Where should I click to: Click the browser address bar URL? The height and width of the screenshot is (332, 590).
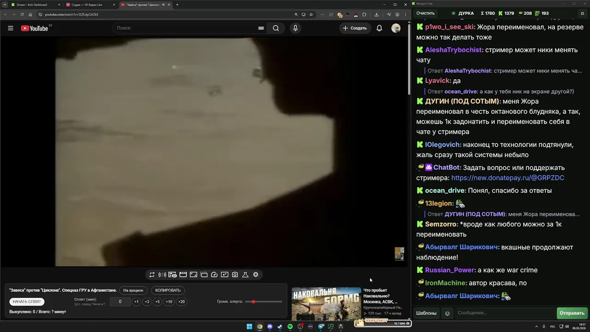(71, 14)
